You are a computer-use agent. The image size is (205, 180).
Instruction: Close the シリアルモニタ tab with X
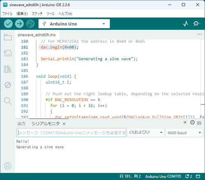pos(64,124)
